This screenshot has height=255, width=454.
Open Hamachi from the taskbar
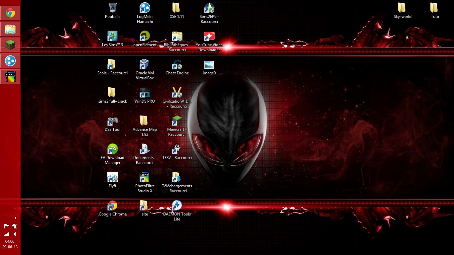(10, 61)
